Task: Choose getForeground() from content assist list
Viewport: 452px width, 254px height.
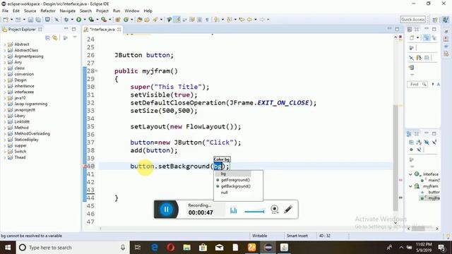Action: click(x=235, y=180)
